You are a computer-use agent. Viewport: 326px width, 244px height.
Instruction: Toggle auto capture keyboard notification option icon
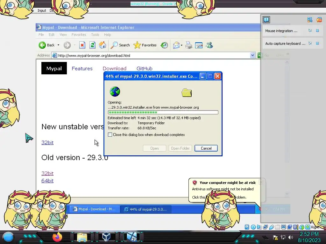pos(310,43)
